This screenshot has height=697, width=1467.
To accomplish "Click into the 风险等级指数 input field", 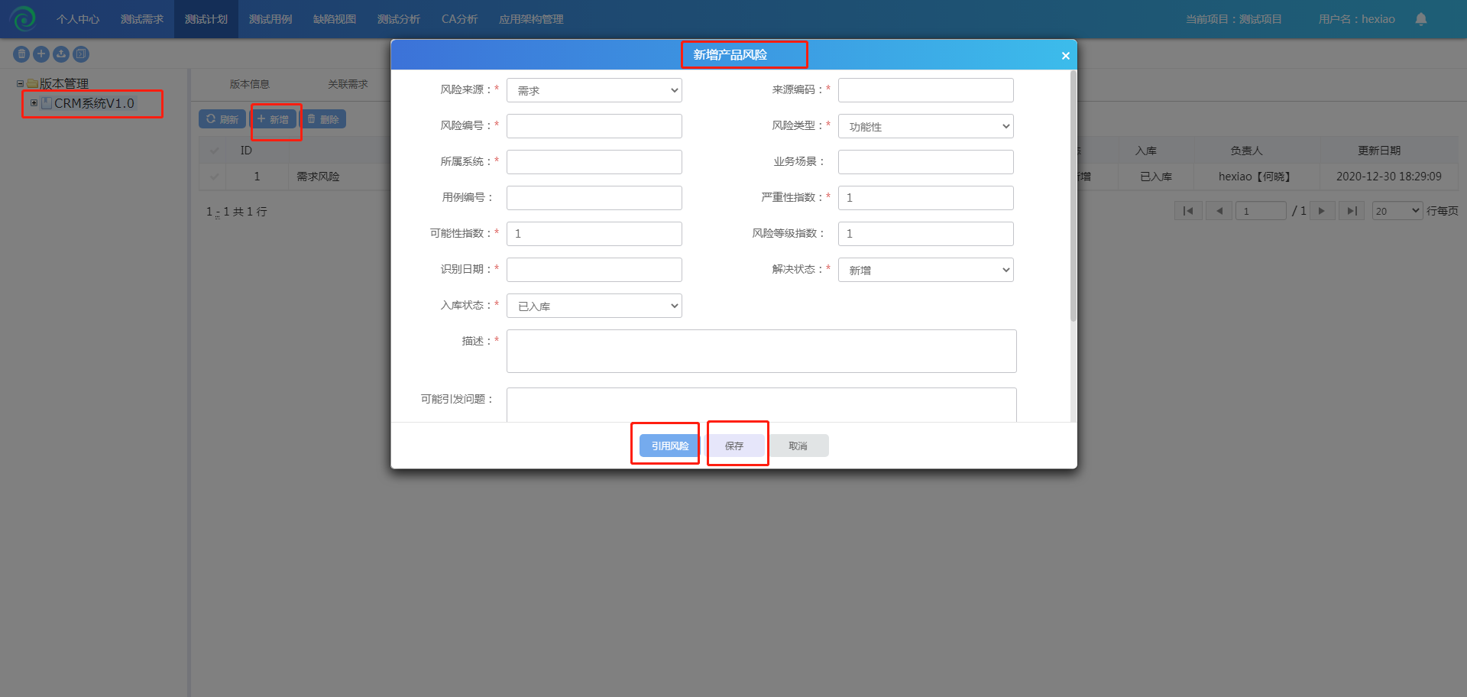I will [x=926, y=234].
